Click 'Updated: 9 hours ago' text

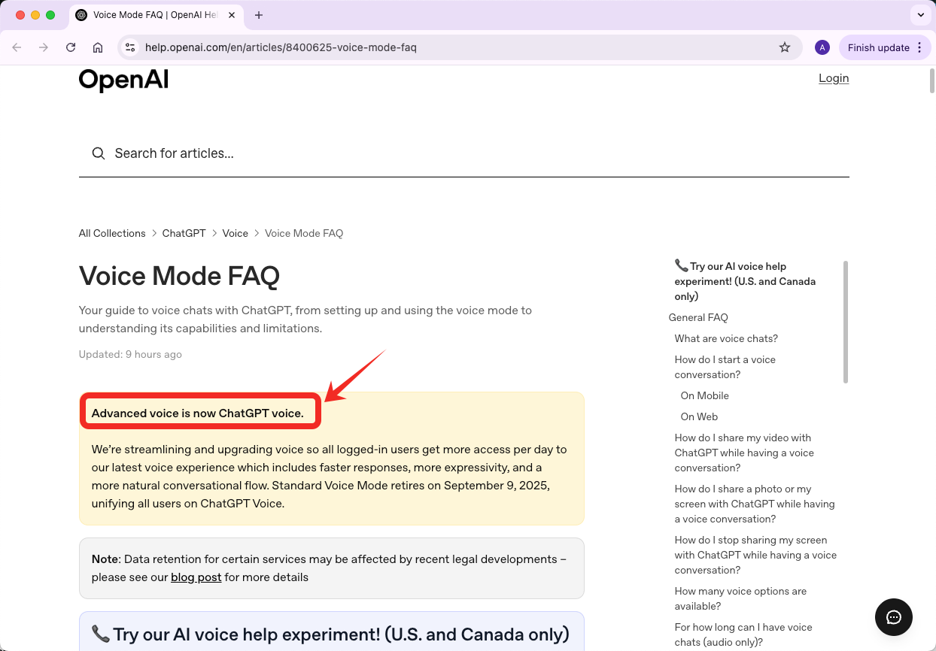(130, 354)
